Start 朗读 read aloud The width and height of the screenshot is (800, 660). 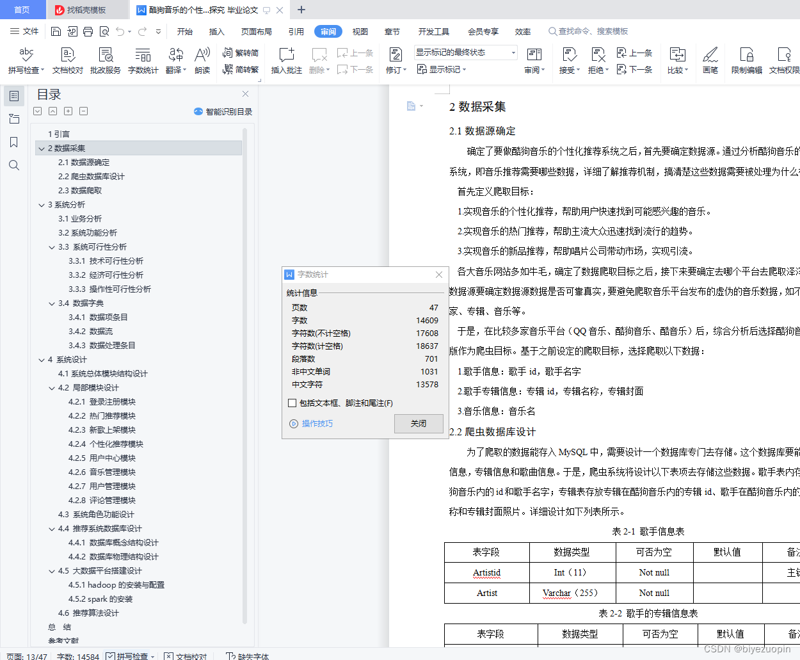[202, 61]
